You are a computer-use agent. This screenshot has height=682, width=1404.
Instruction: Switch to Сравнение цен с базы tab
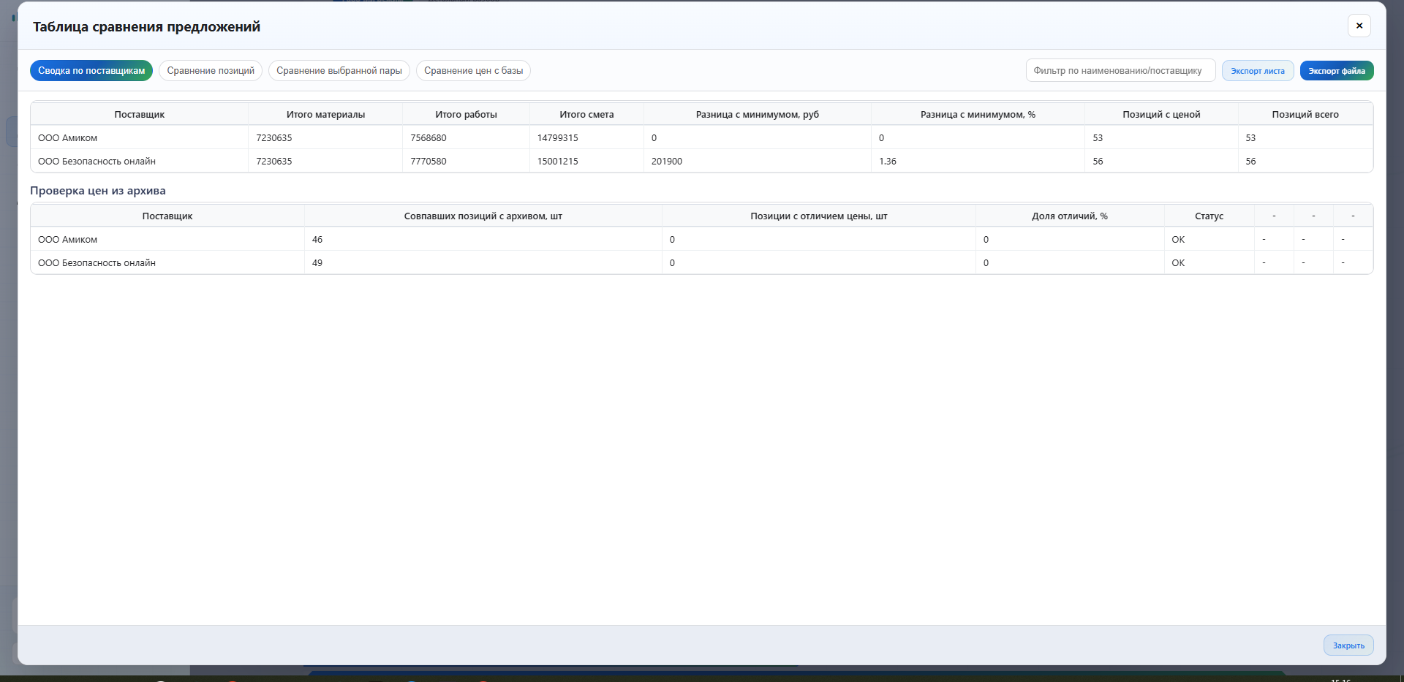pos(474,71)
